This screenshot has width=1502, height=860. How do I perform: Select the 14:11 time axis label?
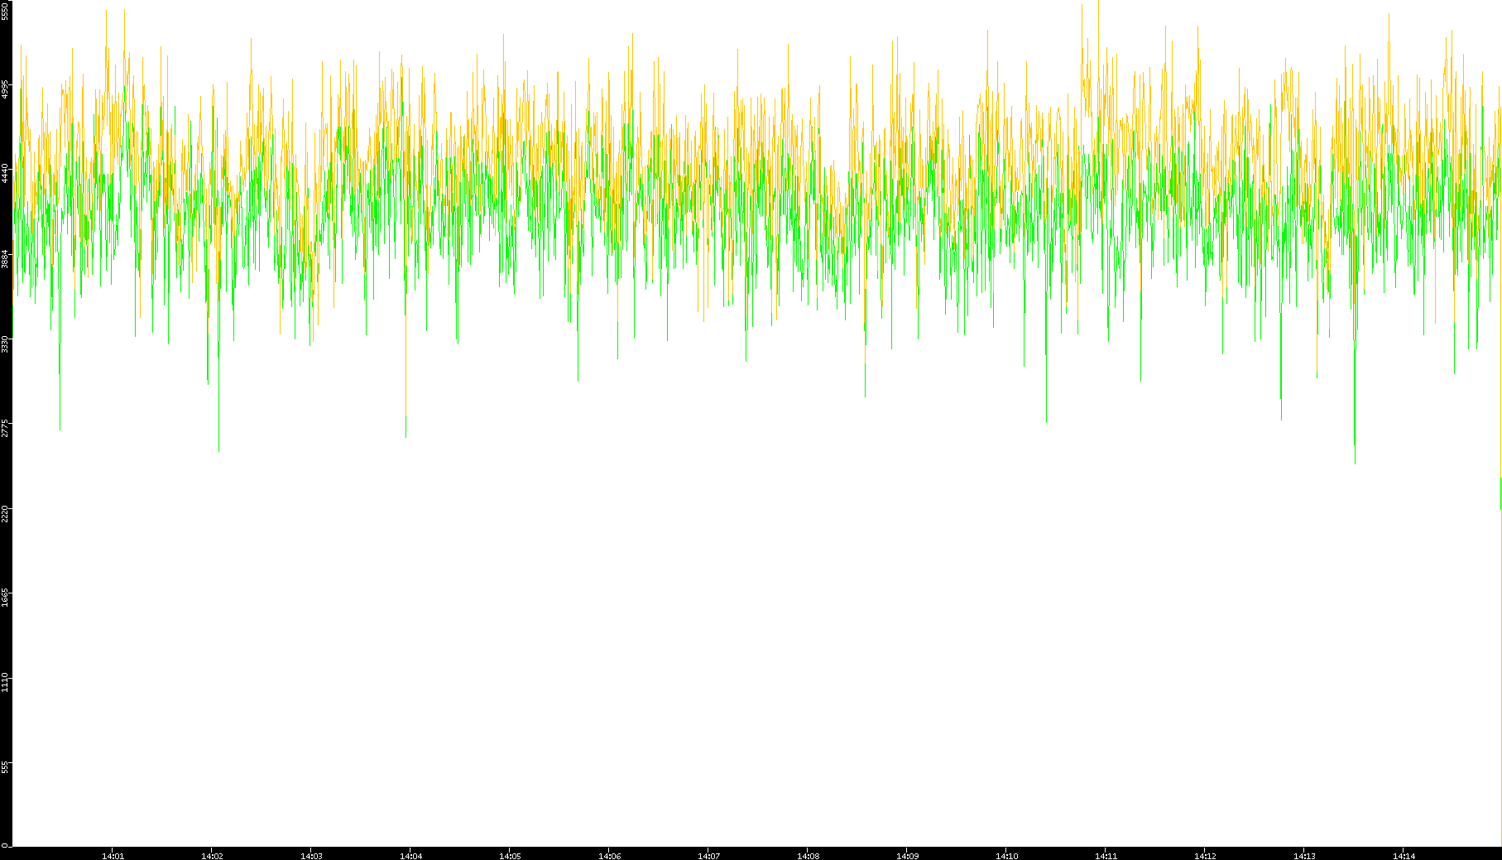point(1106,856)
